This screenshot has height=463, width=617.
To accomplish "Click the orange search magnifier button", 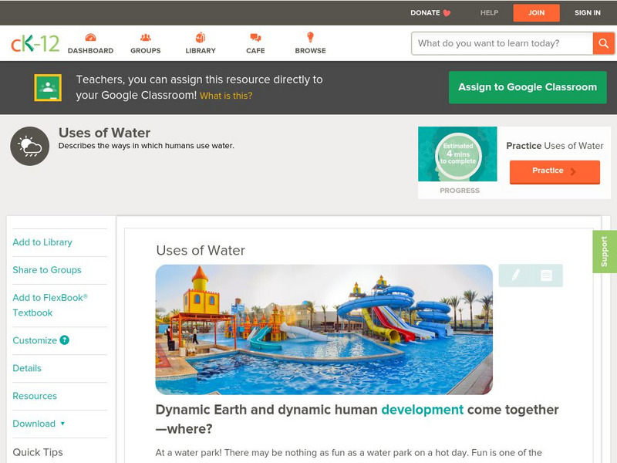I will (603, 43).
